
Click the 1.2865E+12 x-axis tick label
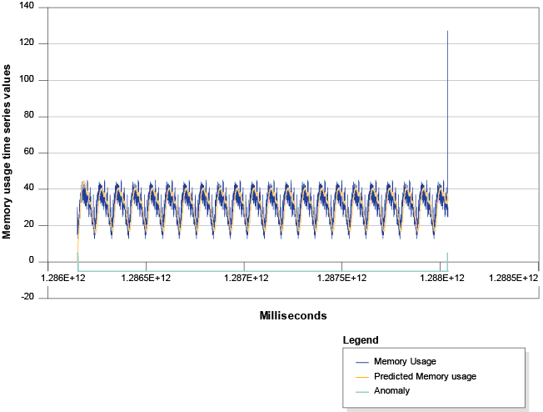tap(147, 278)
